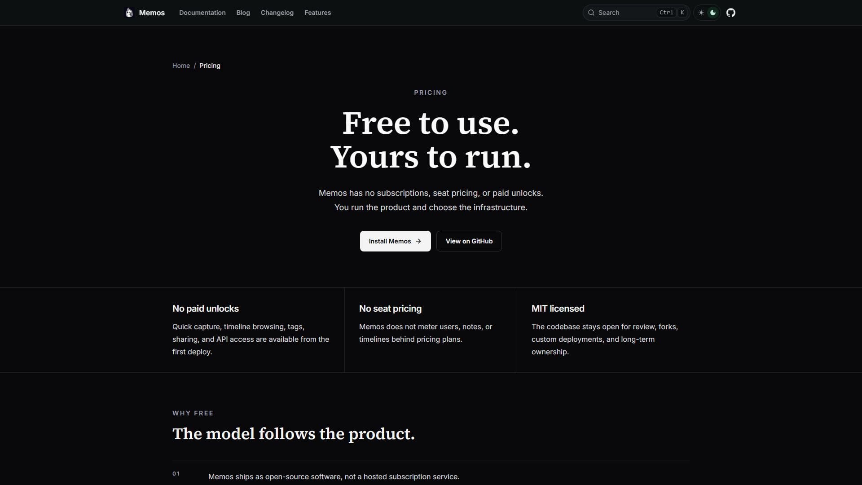Viewport: 862px width, 485px height.
Task: Click 'Memos ships as open-source software' line
Action: [334, 476]
